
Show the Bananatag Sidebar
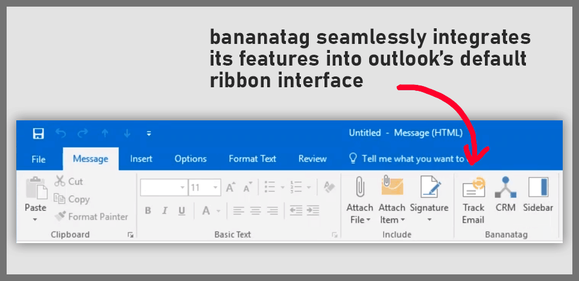pos(537,194)
